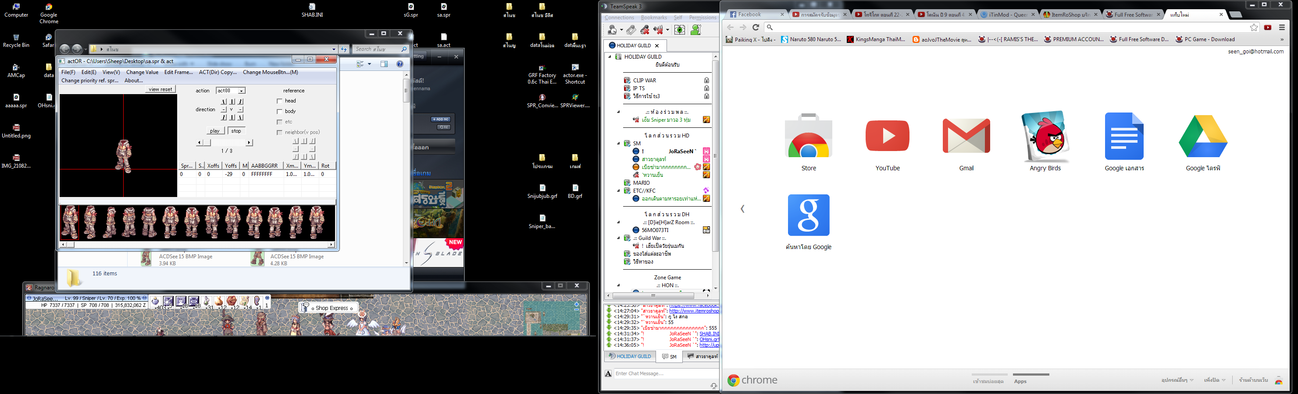Image resolution: width=1298 pixels, height=394 pixels.
Task: Enable the head reference checkbox
Action: coord(280,101)
